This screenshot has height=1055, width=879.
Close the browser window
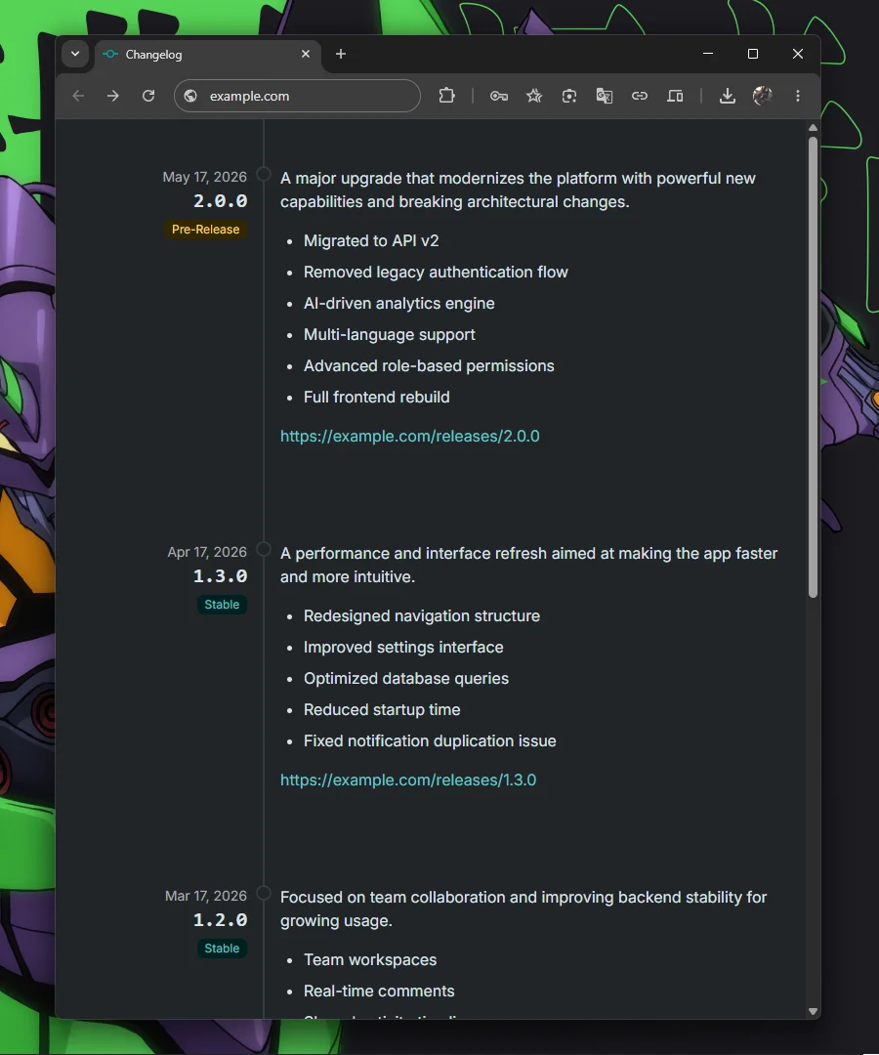coord(798,54)
